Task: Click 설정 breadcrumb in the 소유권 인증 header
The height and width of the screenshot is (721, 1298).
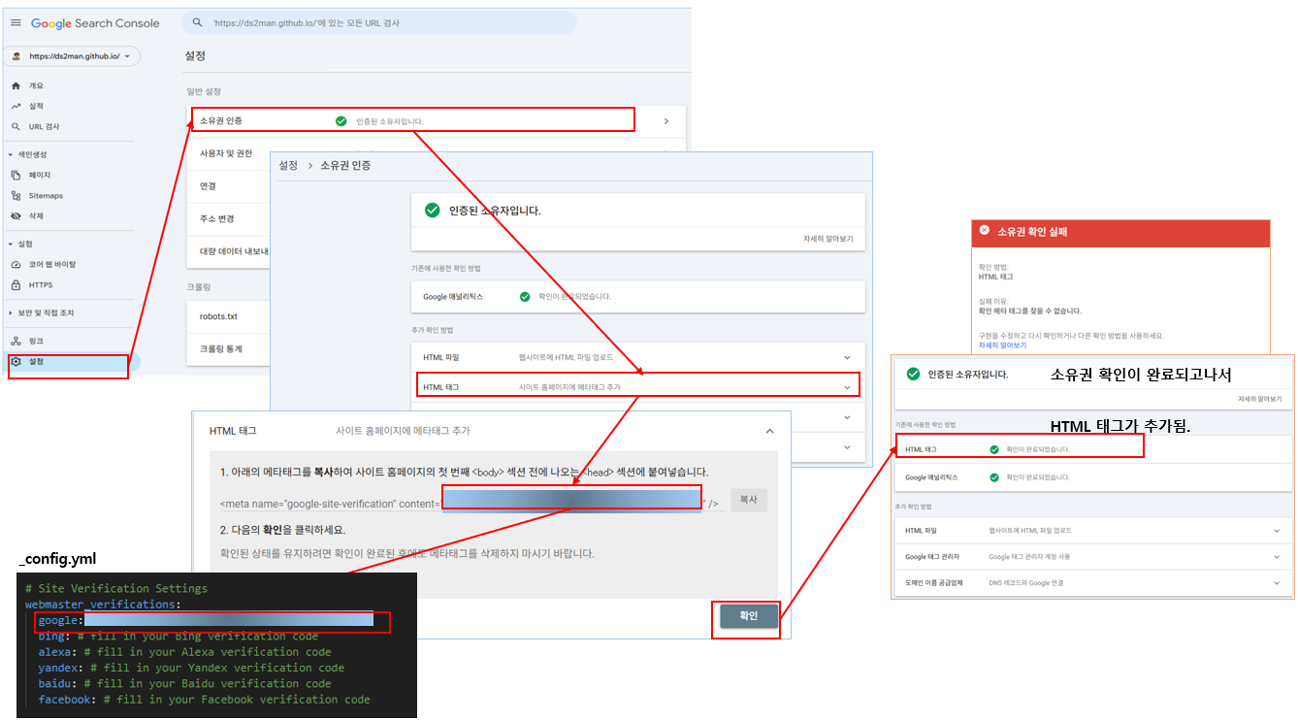Action: click(x=288, y=166)
